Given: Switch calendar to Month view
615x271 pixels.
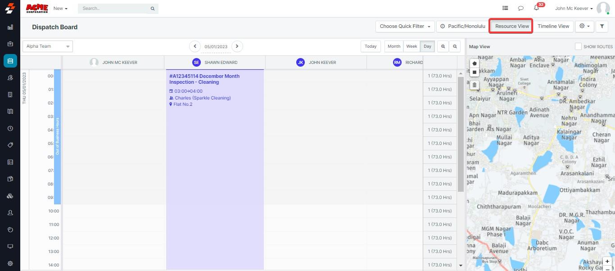Looking at the screenshot, I should point(393,46).
